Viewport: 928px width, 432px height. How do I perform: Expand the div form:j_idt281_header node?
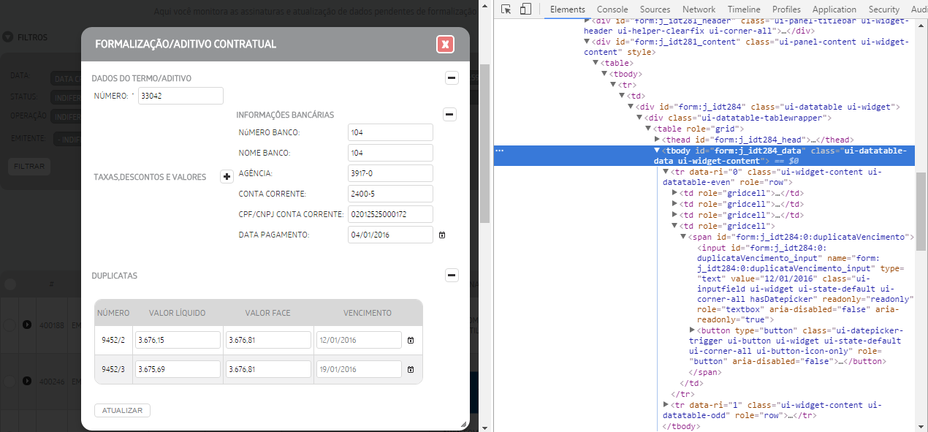tap(587, 20)
